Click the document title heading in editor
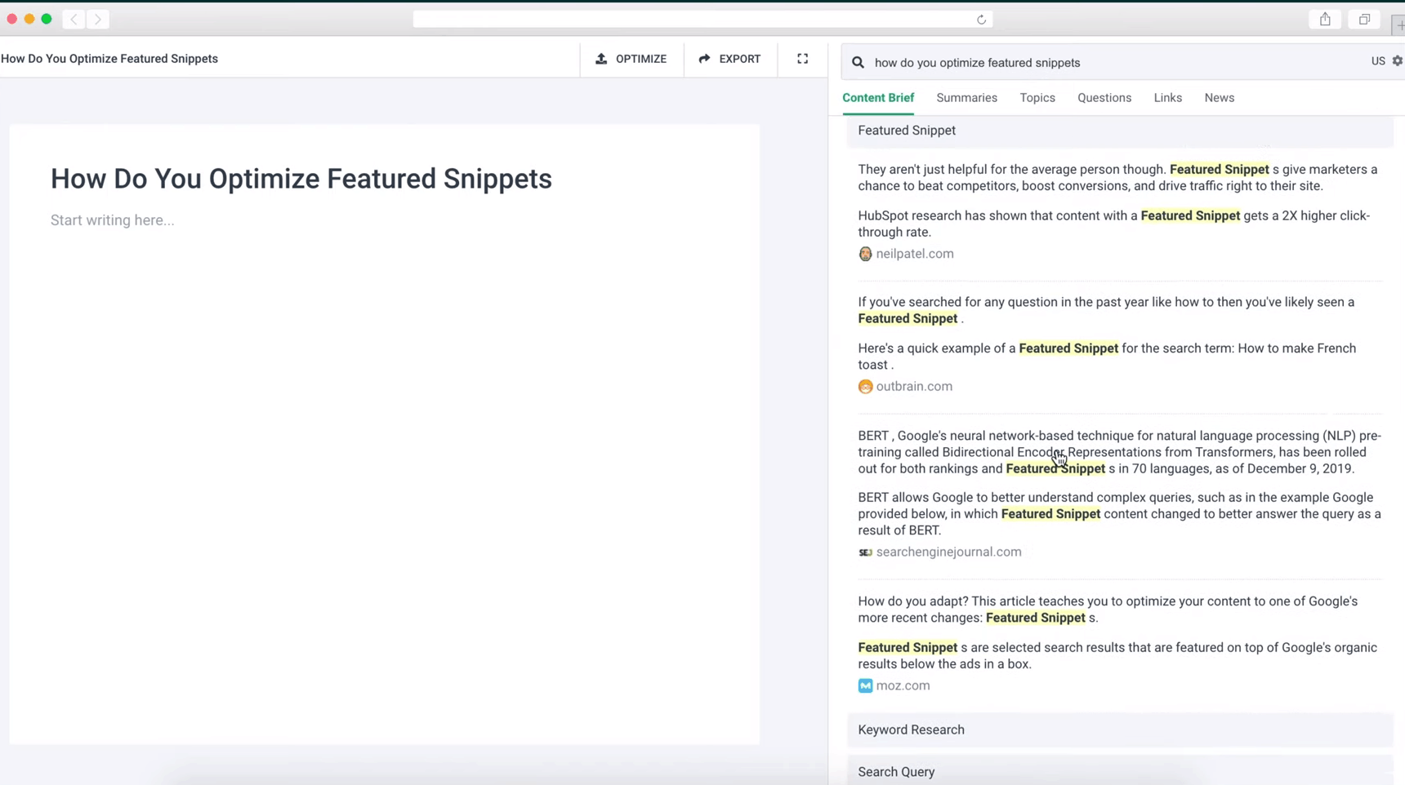The image size is (1405, 785). [301, 180]
